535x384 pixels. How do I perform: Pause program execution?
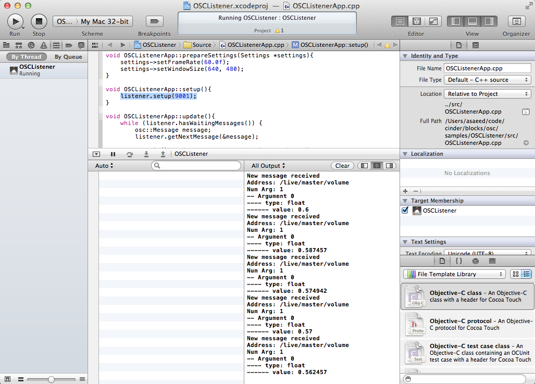(x=113, y=154)
